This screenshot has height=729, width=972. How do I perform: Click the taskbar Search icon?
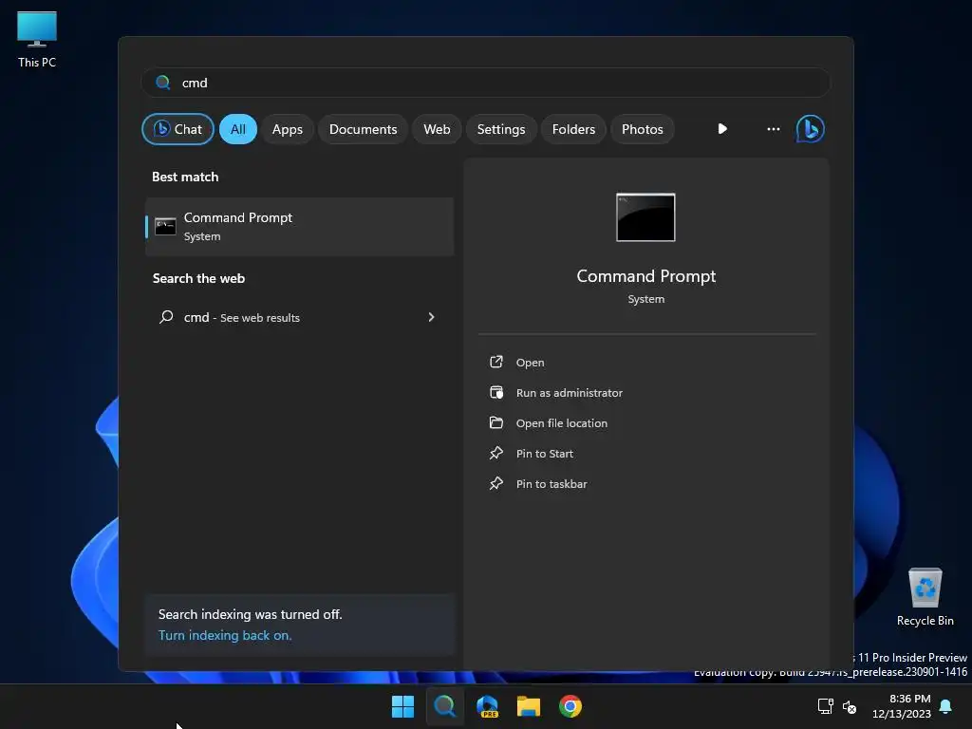(444, 706)
